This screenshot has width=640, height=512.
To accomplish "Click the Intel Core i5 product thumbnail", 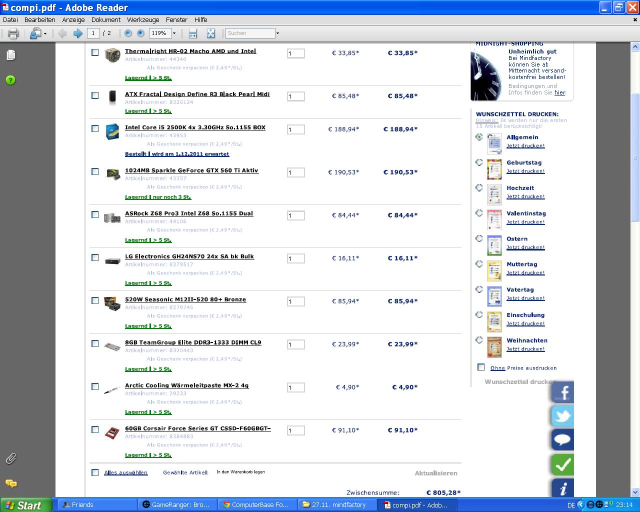I will (x=112, y=131).
